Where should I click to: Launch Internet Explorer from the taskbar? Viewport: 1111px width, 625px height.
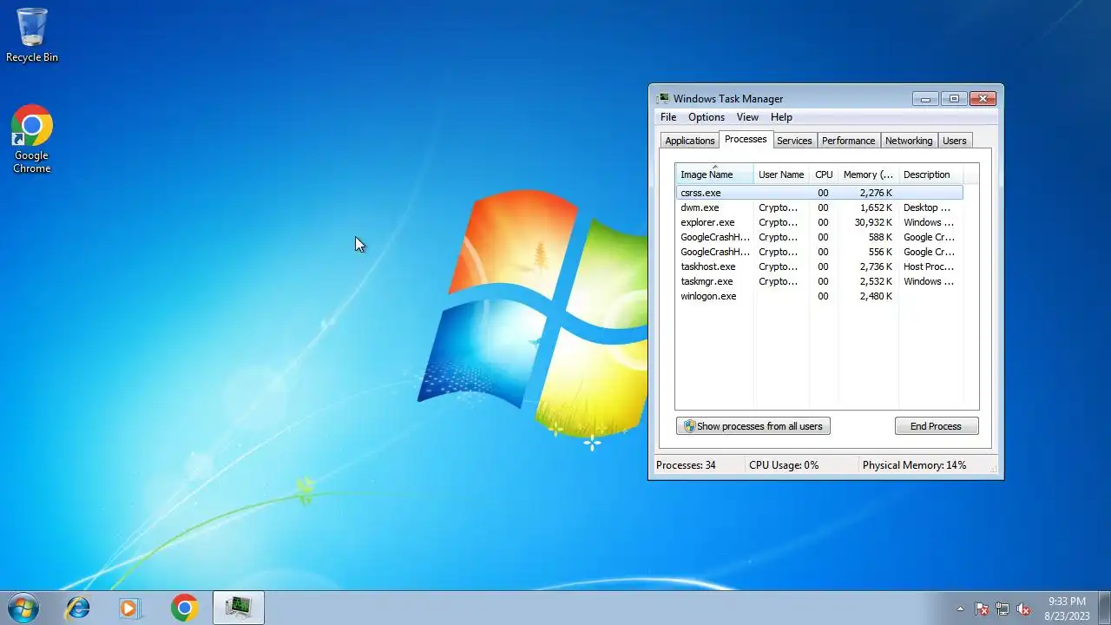[77, 608]
